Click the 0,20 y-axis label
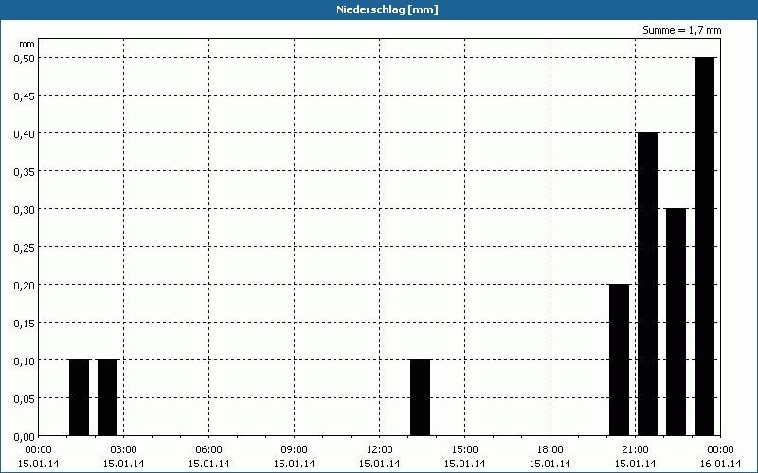This screenshot has height=473, width=758. [25, 285]
